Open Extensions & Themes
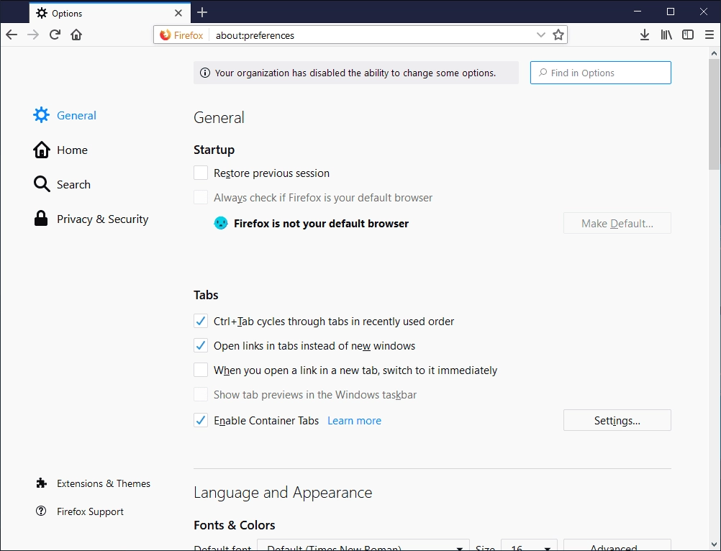This screenshot has height=551, width=721. [94, 483]
